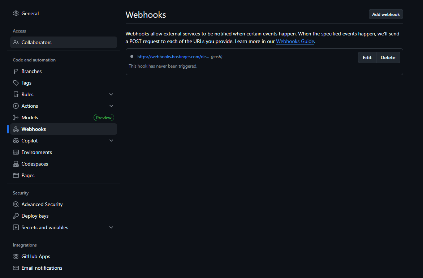
Task: Open the Webhooks Guide link
Action: pyautogui.click(x=295, y=41)
